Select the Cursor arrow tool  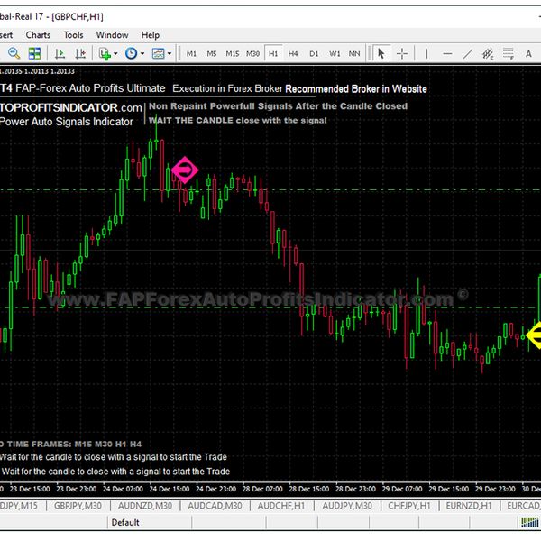pyautogui.click(x=381, y=53)
